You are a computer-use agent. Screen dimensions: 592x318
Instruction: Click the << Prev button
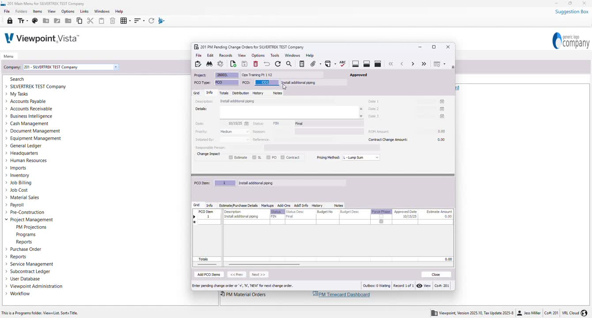click(237, 275)
